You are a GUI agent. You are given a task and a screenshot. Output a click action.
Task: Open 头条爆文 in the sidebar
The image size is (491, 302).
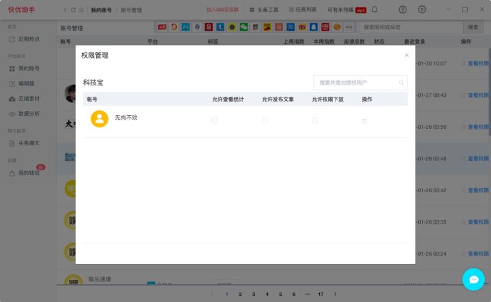pos(25,143)
